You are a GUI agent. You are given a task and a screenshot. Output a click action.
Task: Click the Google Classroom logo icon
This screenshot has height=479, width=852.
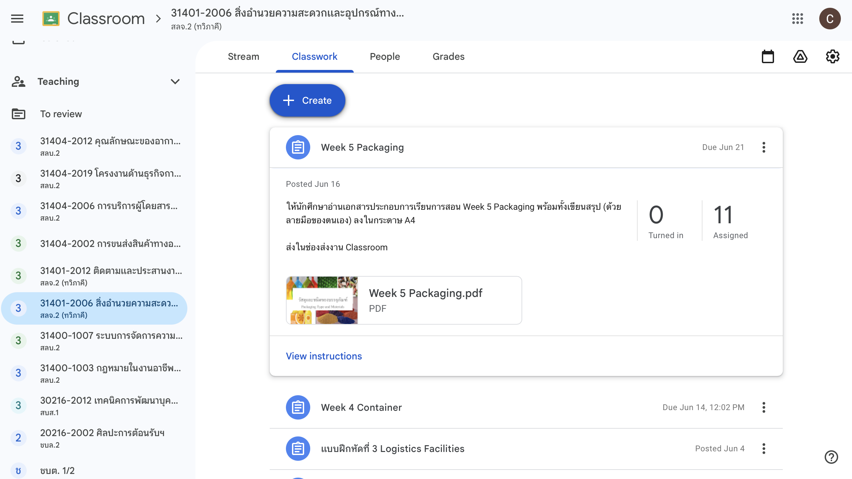click(x=51, y=19)
